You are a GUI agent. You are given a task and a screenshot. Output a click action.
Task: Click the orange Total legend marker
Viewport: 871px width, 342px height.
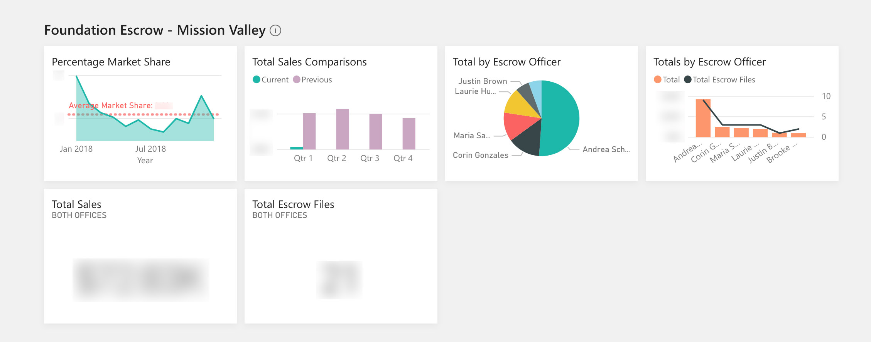(x=658, y=80)
